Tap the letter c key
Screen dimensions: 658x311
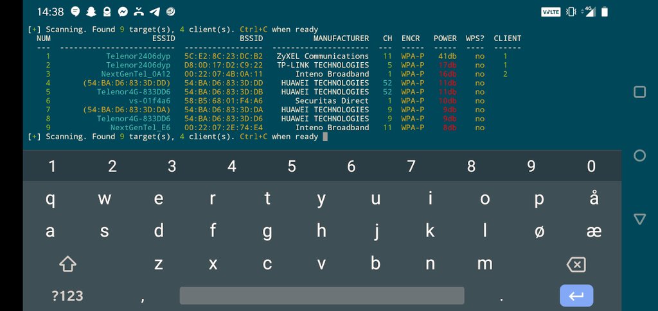pos(267,264)
